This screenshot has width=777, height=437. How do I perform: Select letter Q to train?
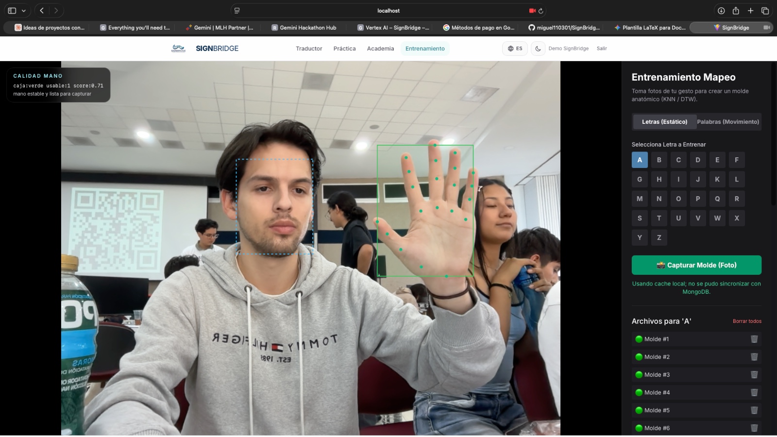click(717, 199)
